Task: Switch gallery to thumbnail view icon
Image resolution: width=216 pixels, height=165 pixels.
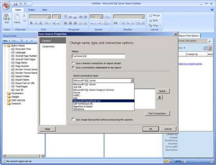Action: point(205,48)
